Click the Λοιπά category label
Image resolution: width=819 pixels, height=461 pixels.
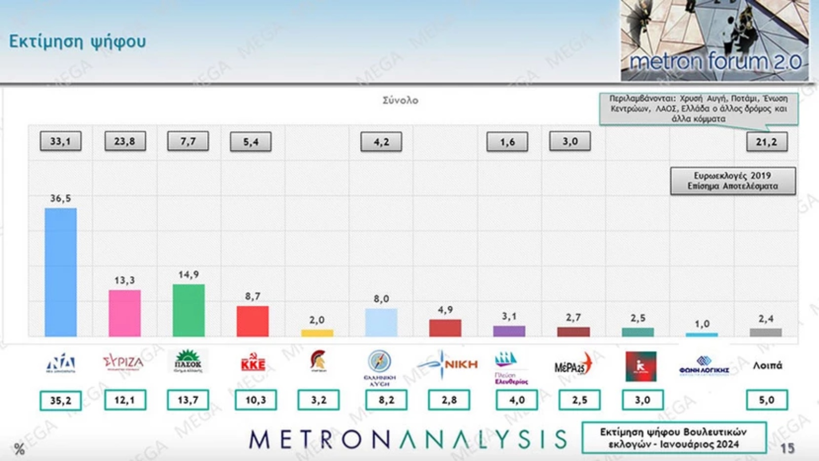[767, 366]
